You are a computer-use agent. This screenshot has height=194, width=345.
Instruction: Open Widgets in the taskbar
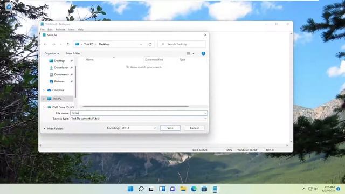[x=162, y=189]
